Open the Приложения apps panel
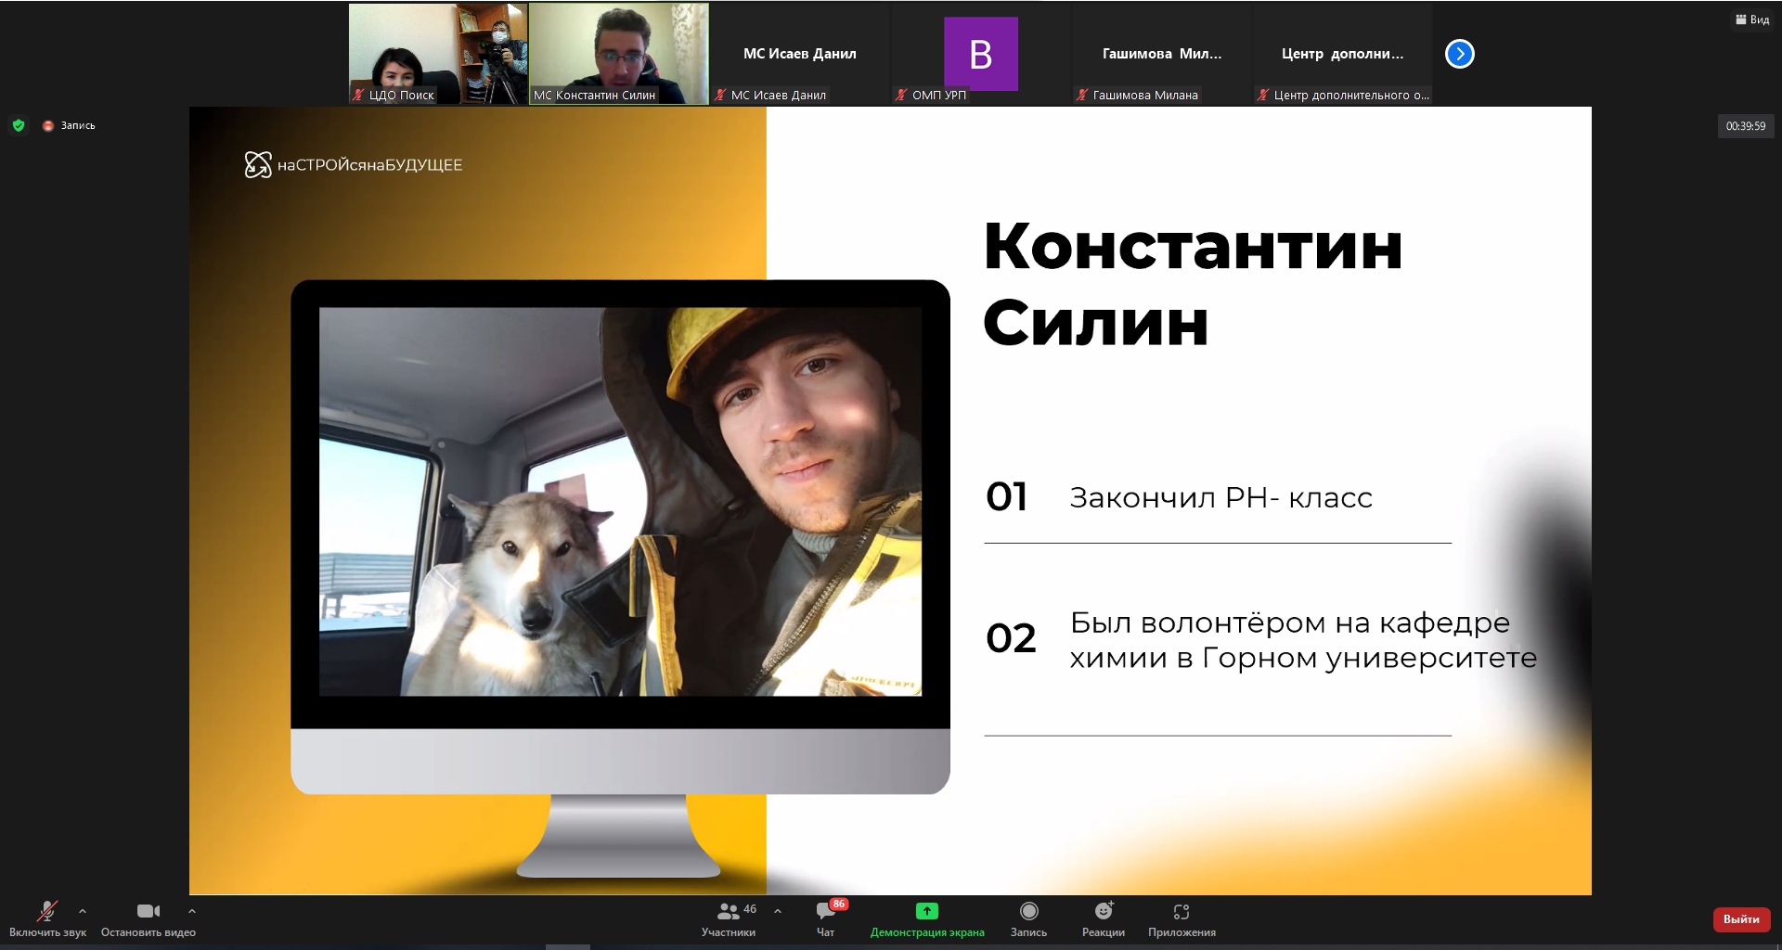 point(1182,918)
